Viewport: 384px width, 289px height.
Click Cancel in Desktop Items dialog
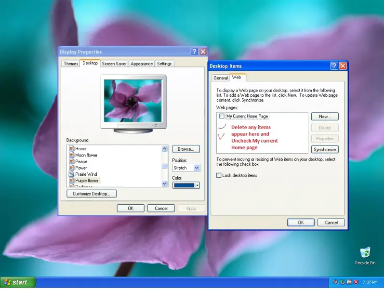tap(331, 223)
